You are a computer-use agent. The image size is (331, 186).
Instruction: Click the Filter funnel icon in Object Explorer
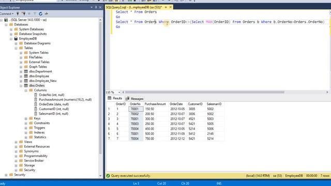[35, 14]
